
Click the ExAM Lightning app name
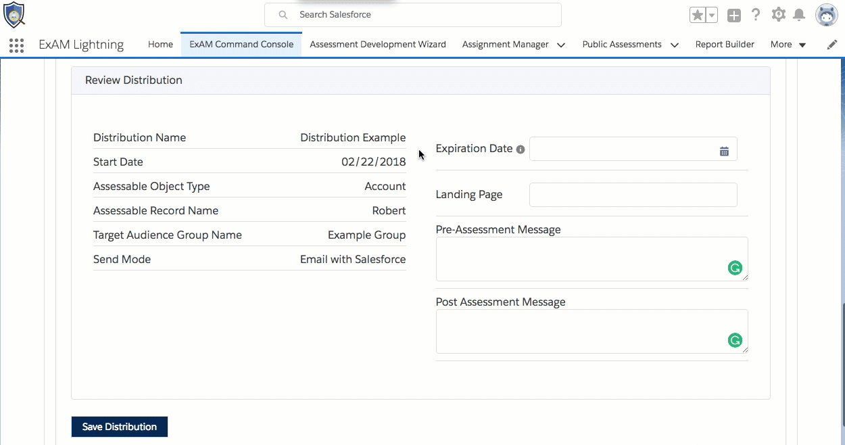click(x=81, y=45)
